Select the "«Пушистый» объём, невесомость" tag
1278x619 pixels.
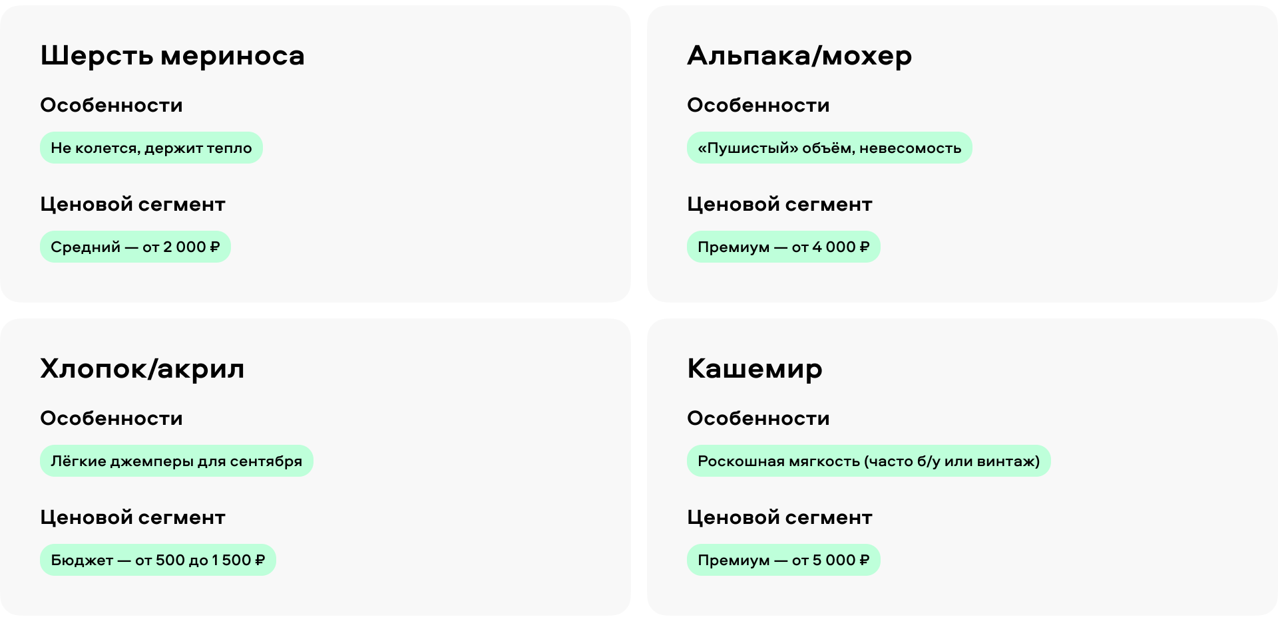pyautogui.click(x=829, y=148)
